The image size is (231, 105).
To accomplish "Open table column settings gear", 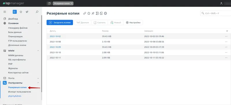I will click(x=227, y=31).
